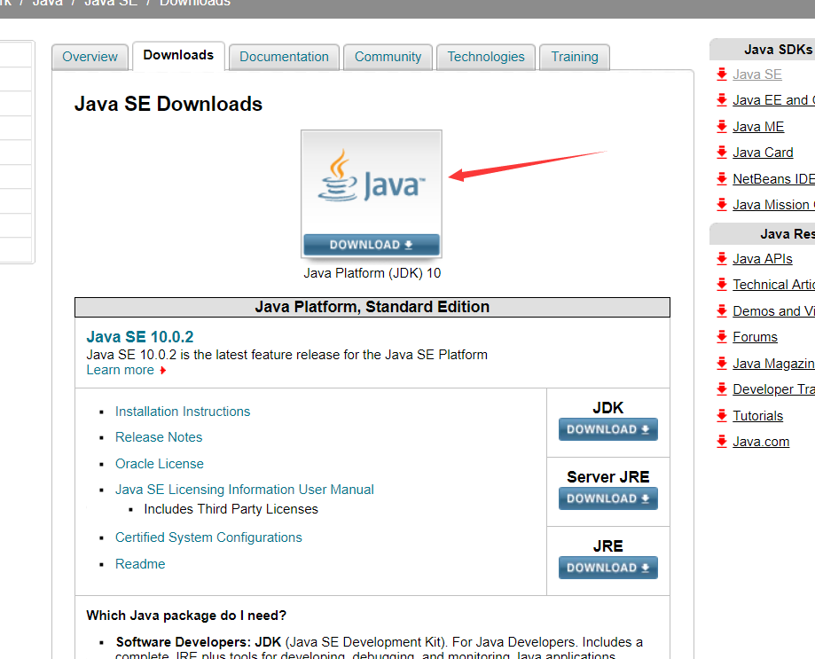The image size is (815, 659).
Task: Select the Downloads tab
Action: coord(178,55)
